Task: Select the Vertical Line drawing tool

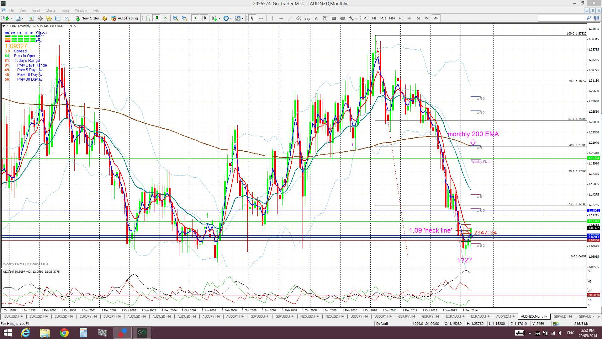Action: click(272, 18)
